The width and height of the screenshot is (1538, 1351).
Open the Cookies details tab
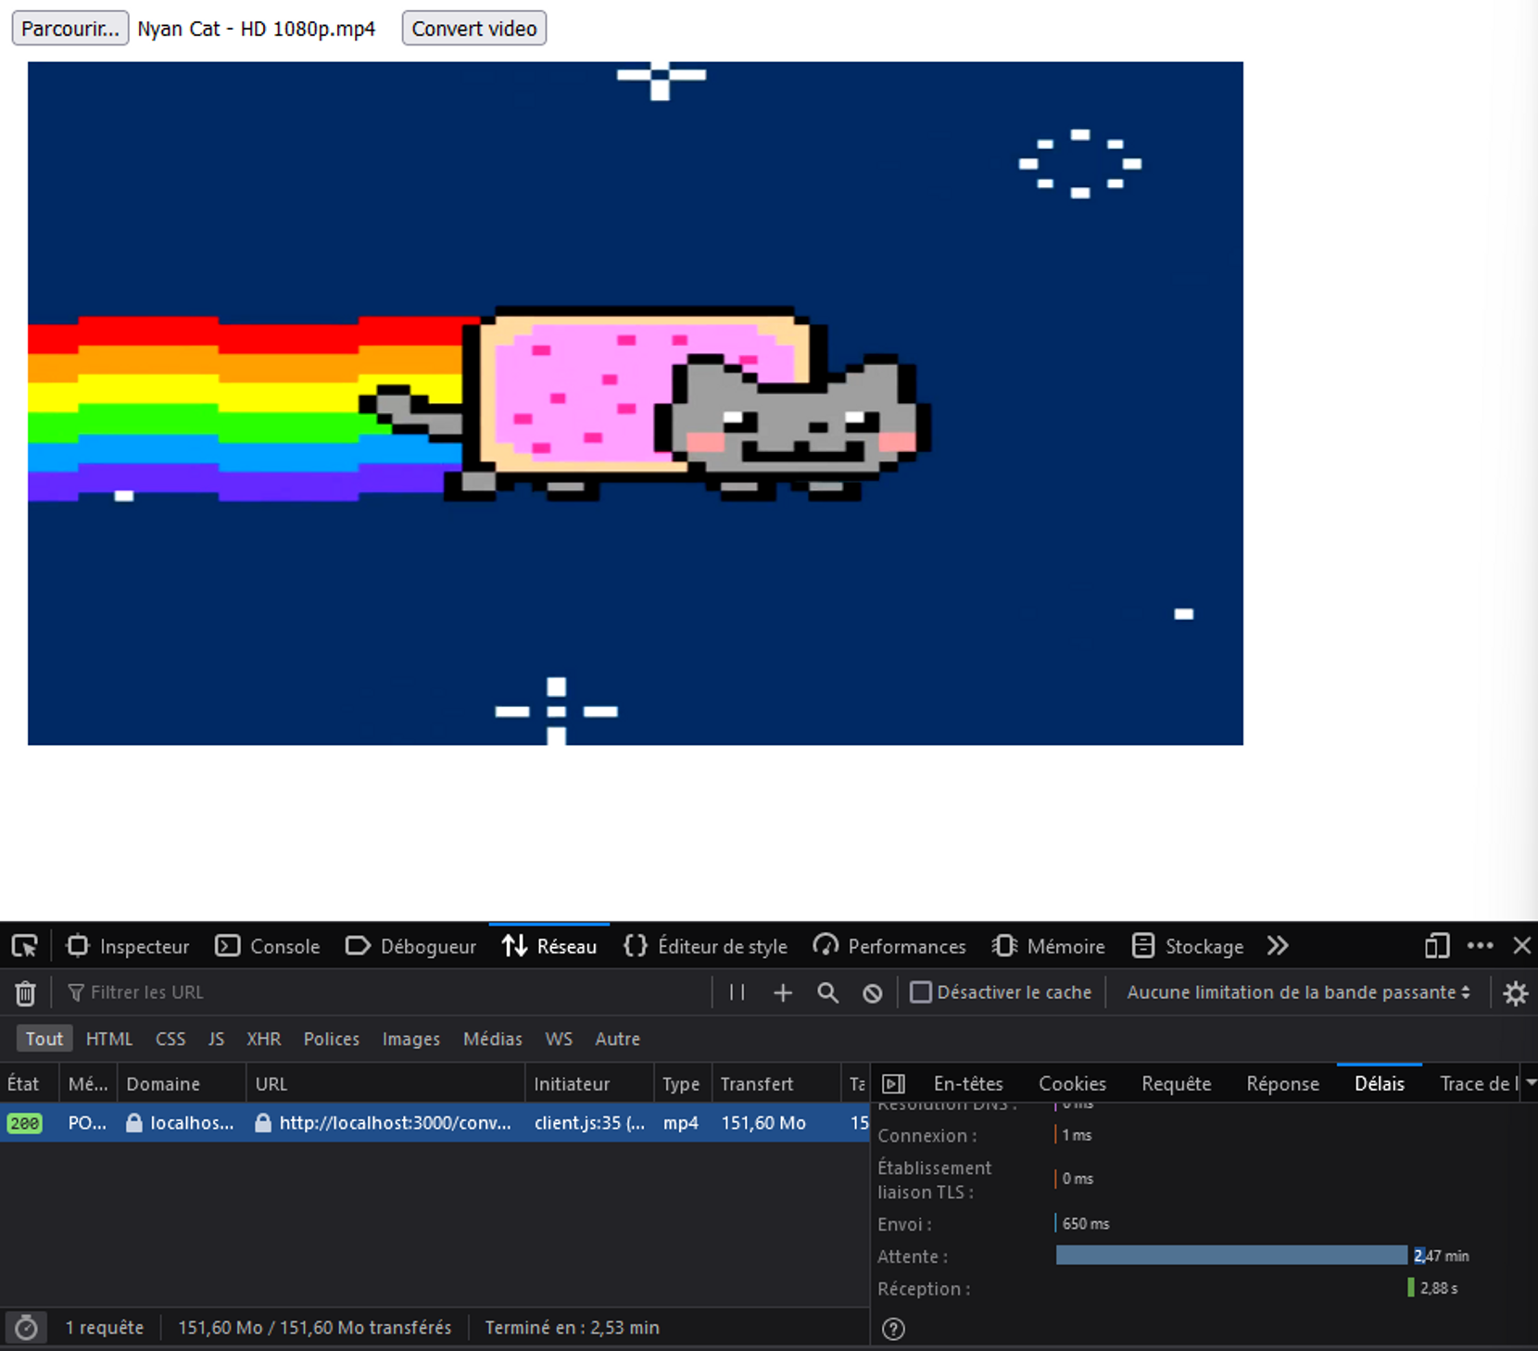(x=1072, y=1083)
